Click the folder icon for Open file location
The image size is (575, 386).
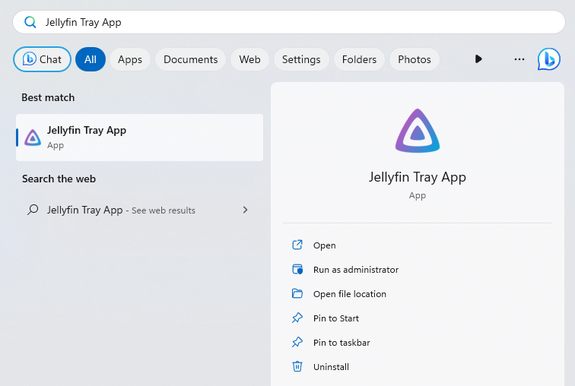point(297,293)
